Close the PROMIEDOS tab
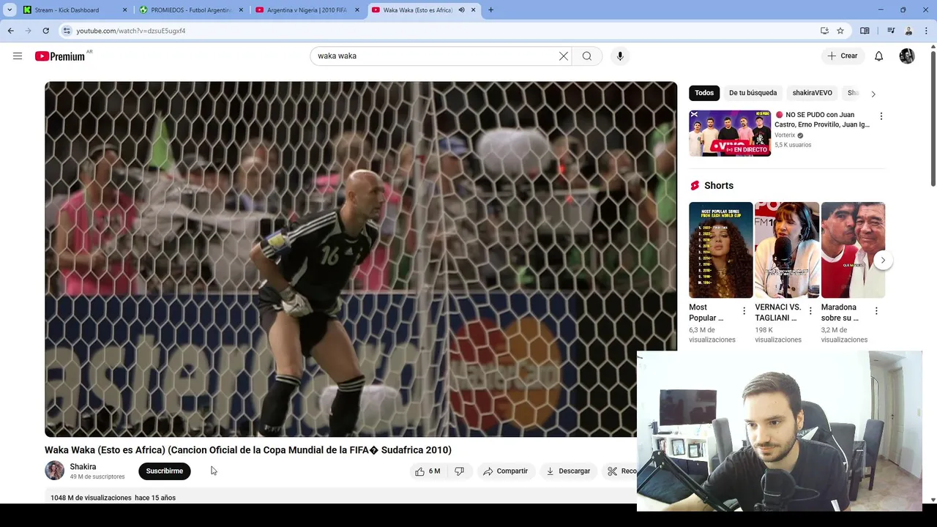937x527 pixels. pos(241,10)
